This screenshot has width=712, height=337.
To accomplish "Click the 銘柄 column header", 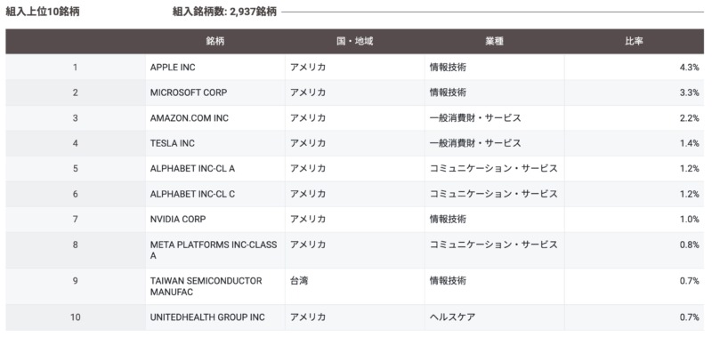I will [x=214, y=41].
